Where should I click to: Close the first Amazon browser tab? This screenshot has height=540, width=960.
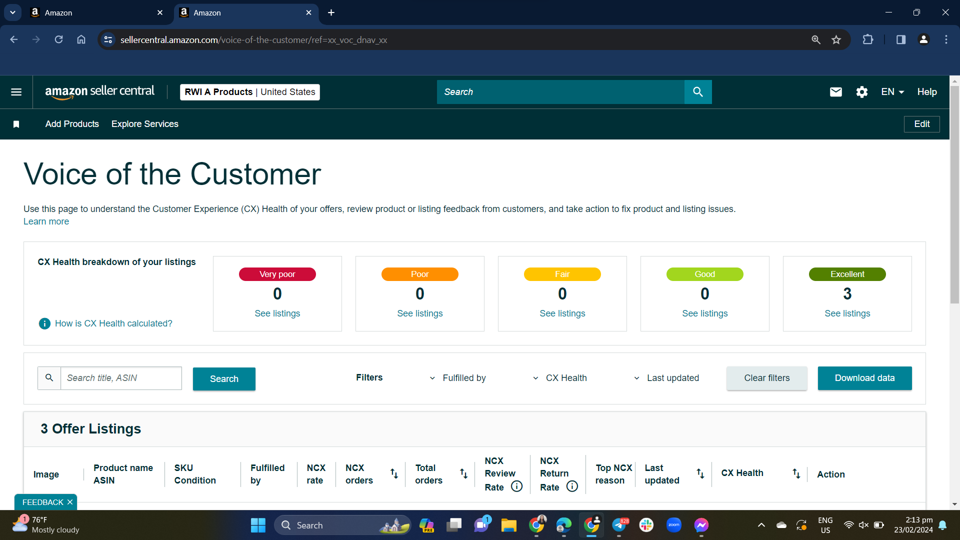tap(160, 13)
